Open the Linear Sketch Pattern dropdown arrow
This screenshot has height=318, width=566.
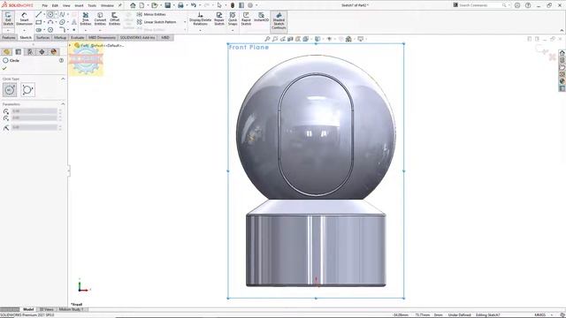tap(185, 22)
